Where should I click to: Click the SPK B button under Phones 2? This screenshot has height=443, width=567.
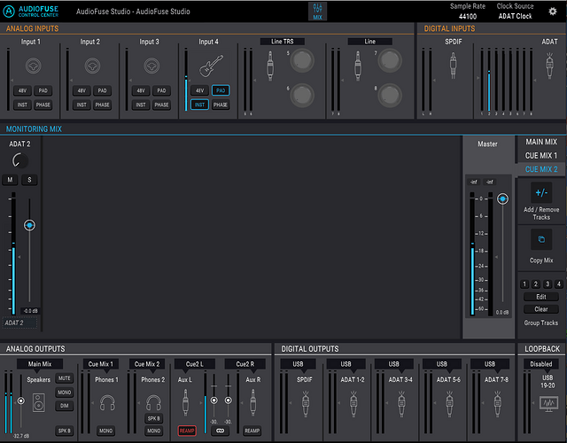click(x=153, y=418)
